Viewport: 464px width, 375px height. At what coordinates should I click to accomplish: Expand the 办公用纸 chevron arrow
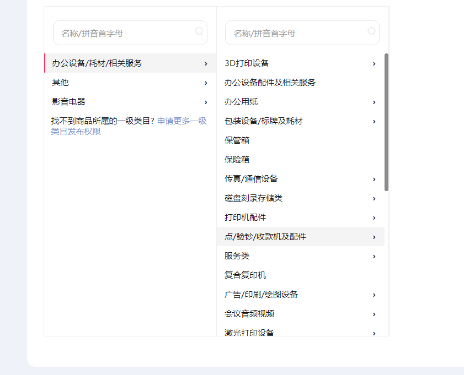(x=374, y=102)
